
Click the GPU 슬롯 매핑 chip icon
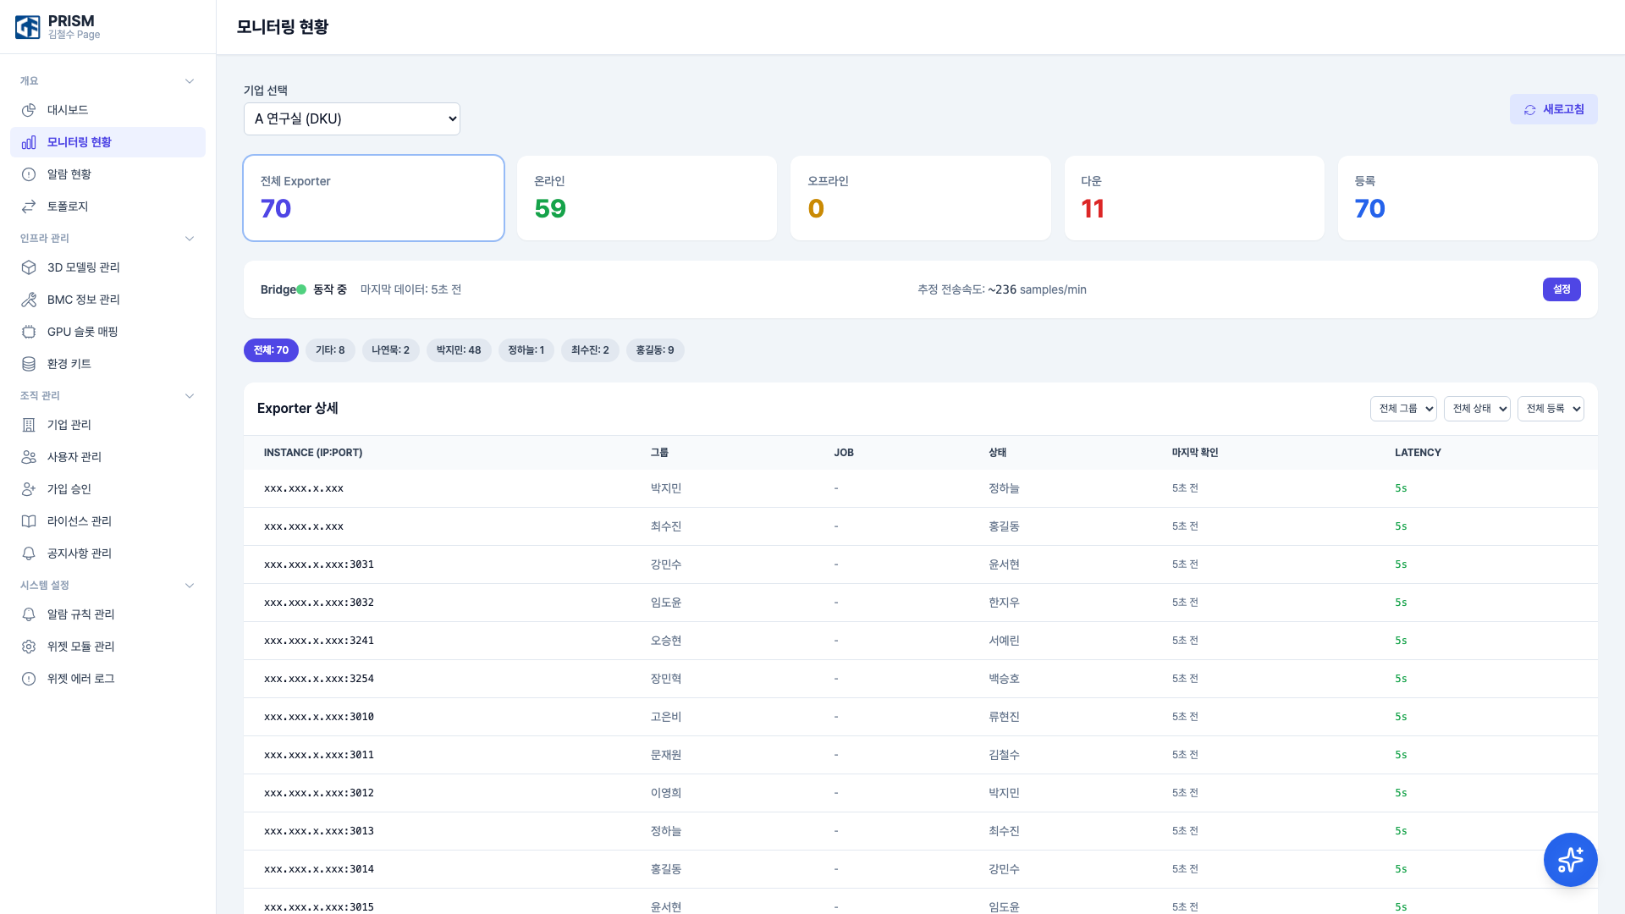29,332
